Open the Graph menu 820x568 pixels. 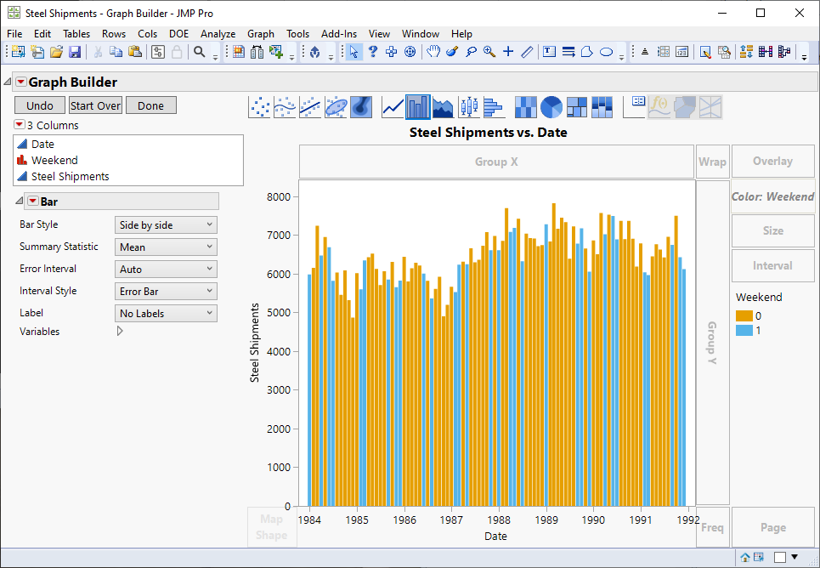pyautogui.click(x=261, y=33)
